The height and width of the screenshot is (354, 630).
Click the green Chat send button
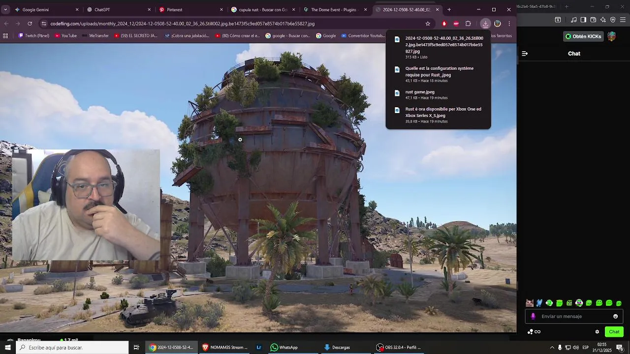click(x=614, y=332)
